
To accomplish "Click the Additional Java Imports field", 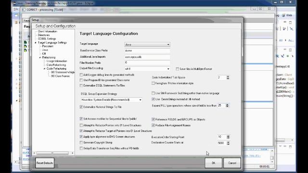I will pos(147,57).
